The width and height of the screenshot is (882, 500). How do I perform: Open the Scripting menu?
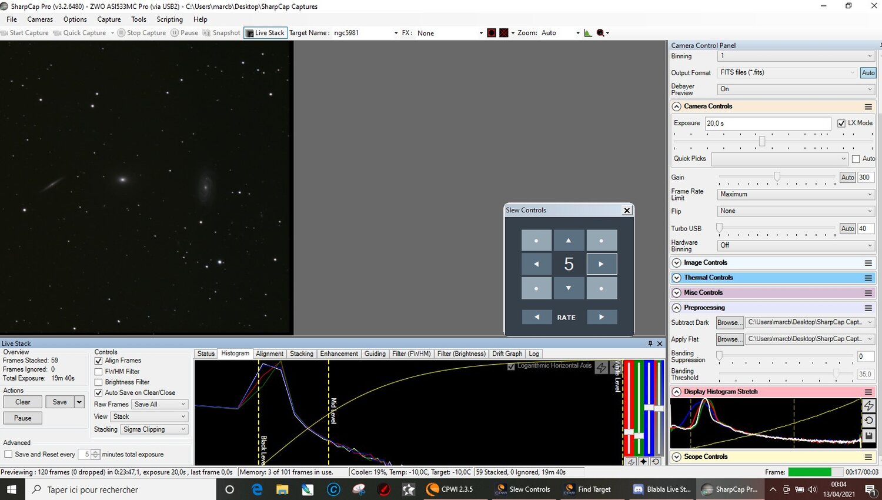click(169, 19)
